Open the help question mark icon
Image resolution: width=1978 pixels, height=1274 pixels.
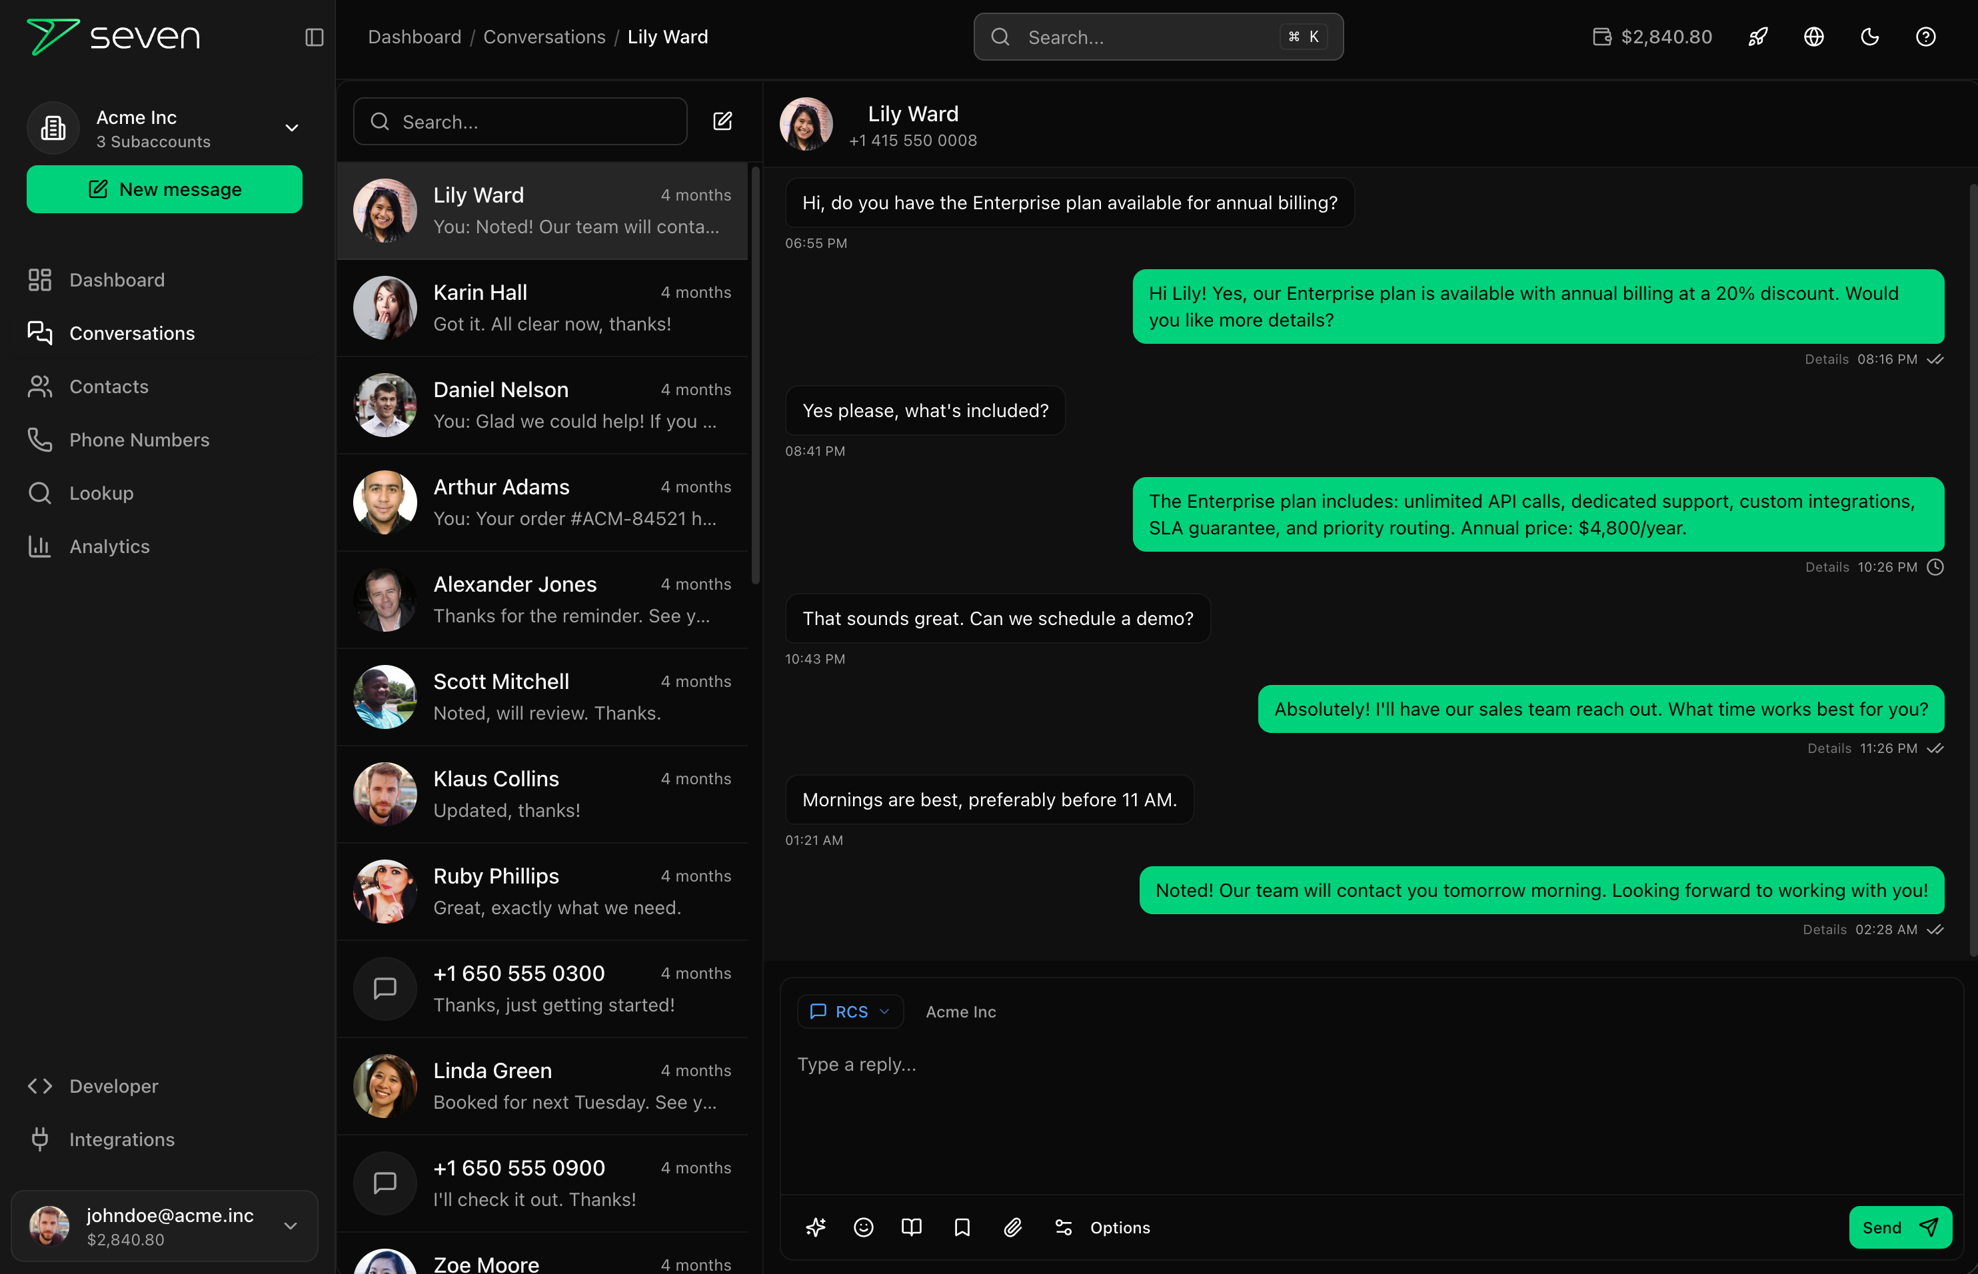coord(1926,37)
